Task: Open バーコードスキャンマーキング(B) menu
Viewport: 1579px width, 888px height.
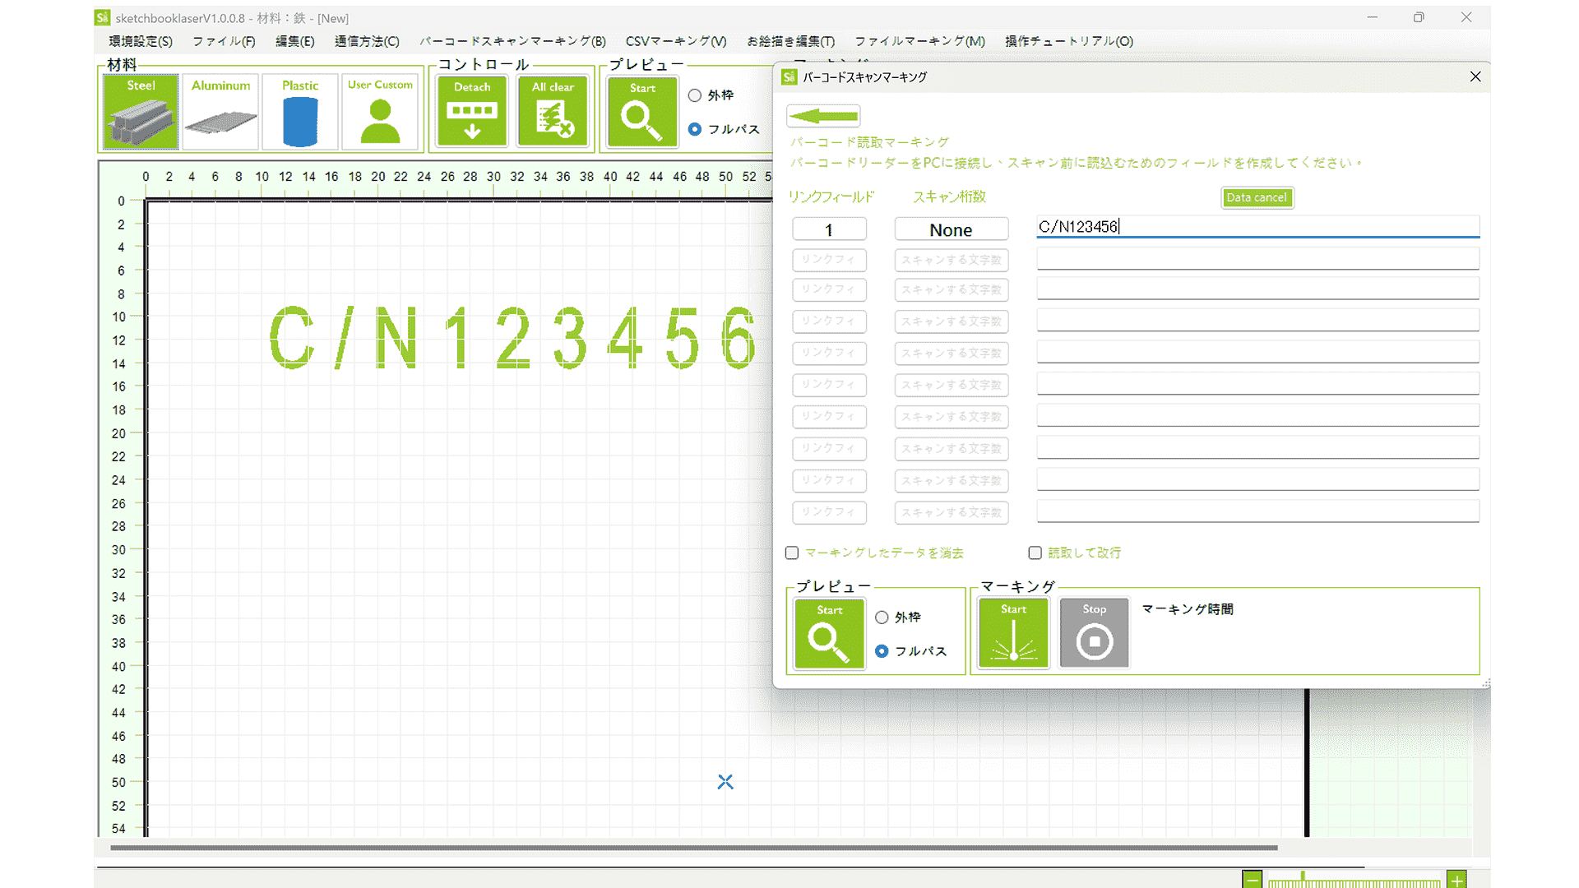Action: (x=512, y=41)
